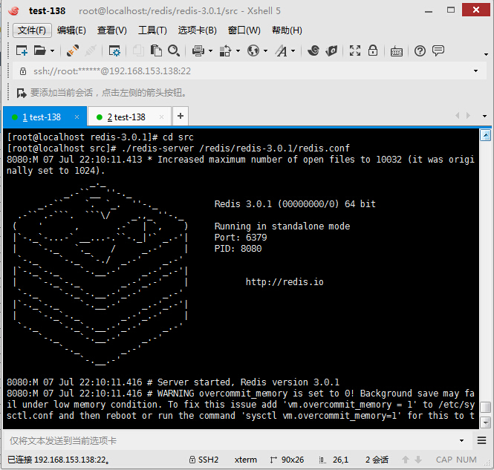Click the Disconnect toolbar icon
The height and width of the screenshot is (470, 494).
pyautogui.click(x=91, y=50)
